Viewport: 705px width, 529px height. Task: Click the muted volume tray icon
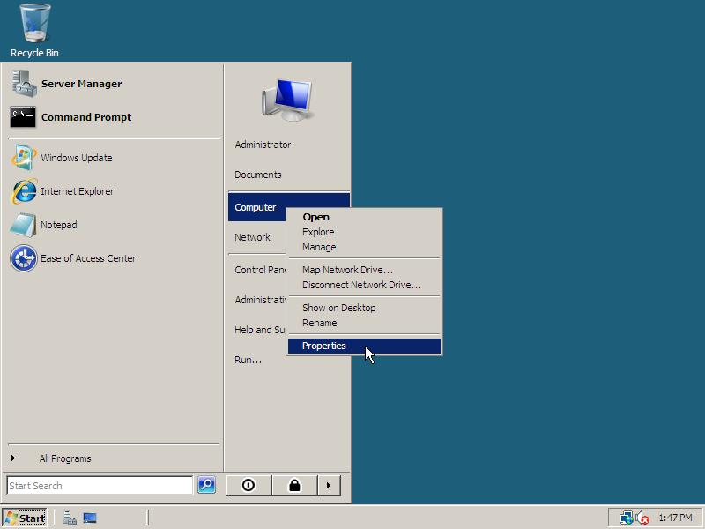pos(642,518)
